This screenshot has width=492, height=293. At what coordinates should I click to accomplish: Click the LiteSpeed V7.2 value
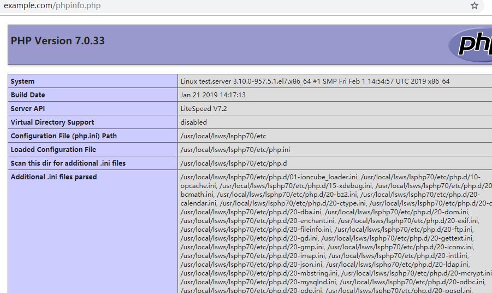[204, 109]
